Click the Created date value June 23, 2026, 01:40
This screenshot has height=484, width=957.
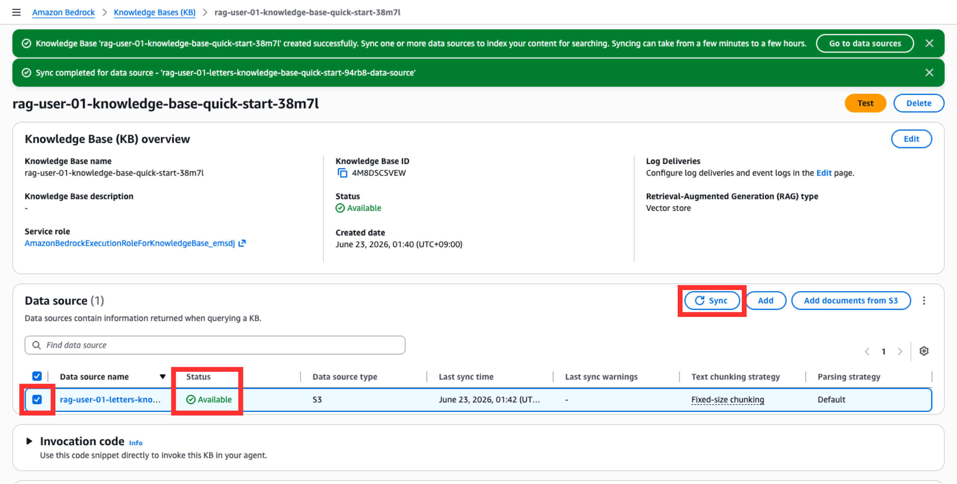(x=399, y=244)
